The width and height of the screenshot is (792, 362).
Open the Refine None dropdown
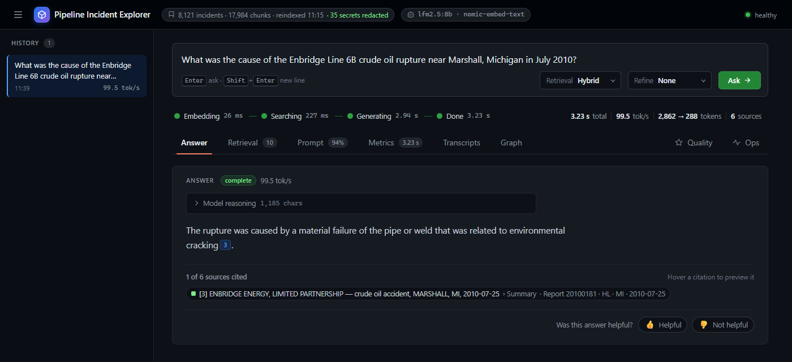tap(670, 80)
